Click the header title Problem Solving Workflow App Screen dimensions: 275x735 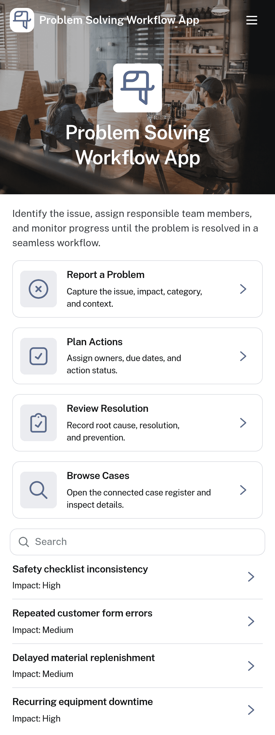click(x=119, y=20)
